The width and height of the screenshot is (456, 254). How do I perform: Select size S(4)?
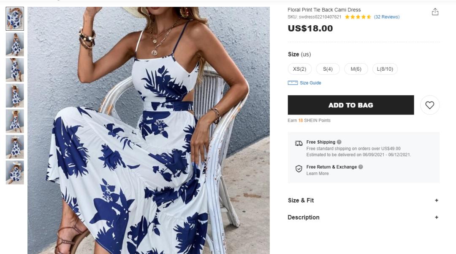pyautogui.click(x=328, y=69)
